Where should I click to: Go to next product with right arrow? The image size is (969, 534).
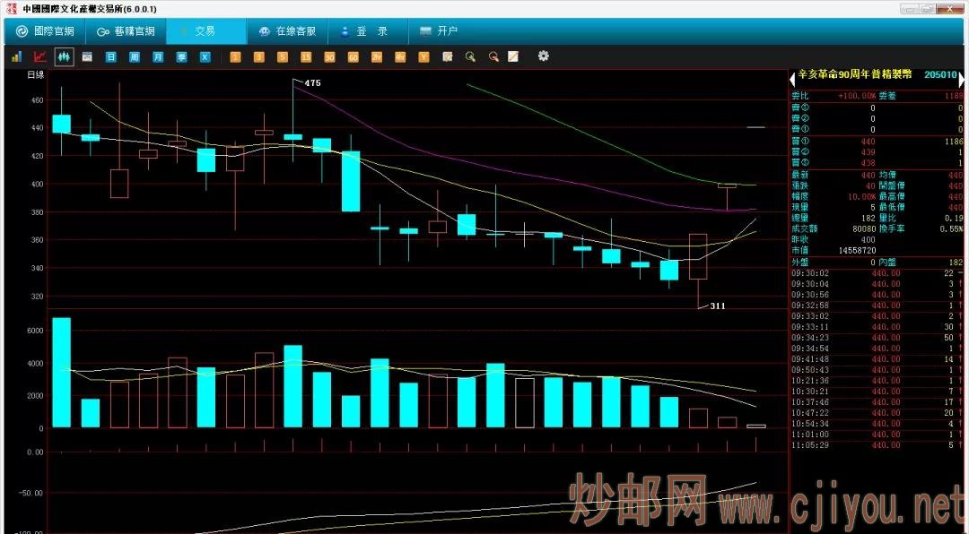962,79
